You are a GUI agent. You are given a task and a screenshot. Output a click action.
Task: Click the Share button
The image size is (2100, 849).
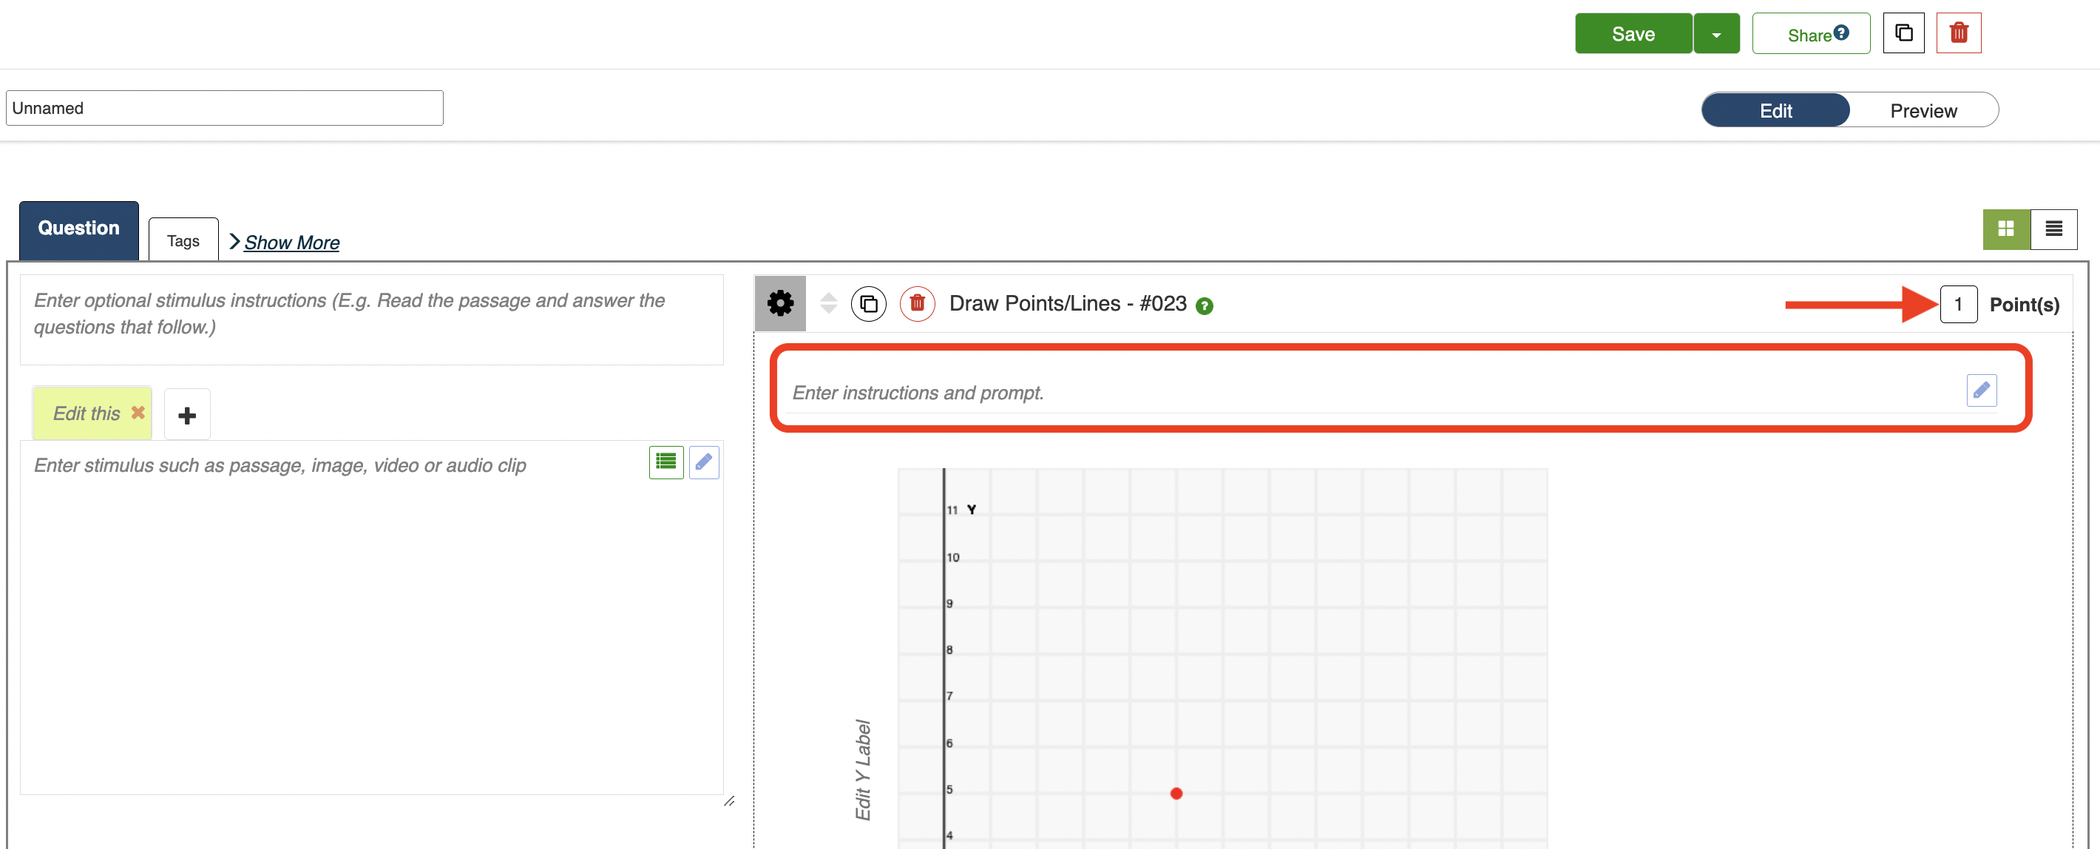tap(1810, 34)
